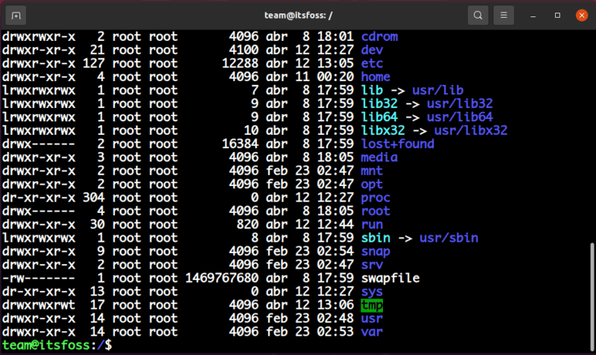Click the proc directory name

[375, 197]
